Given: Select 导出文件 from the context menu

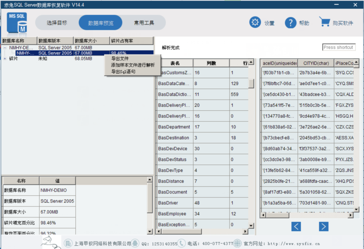Looking at the screenshot, I should tap(120, 59).
